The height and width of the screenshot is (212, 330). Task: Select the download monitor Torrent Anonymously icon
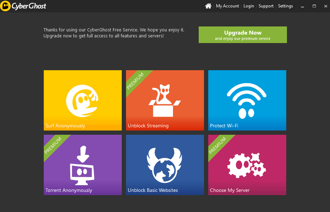pos(82,165)
